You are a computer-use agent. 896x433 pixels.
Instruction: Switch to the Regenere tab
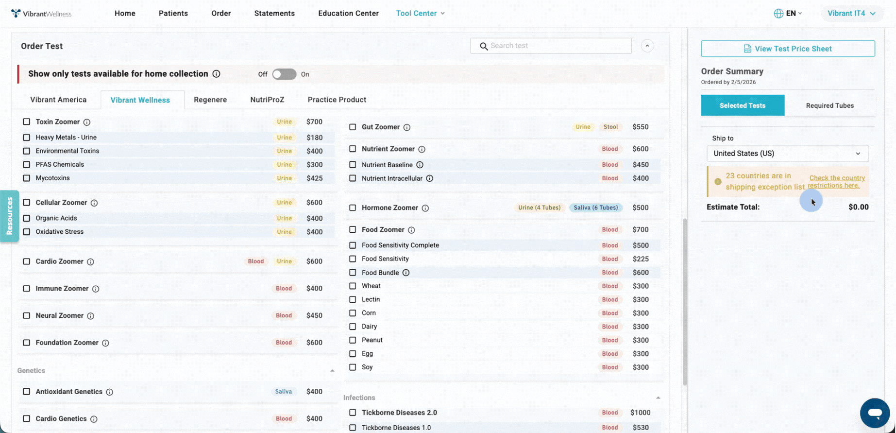210,100
